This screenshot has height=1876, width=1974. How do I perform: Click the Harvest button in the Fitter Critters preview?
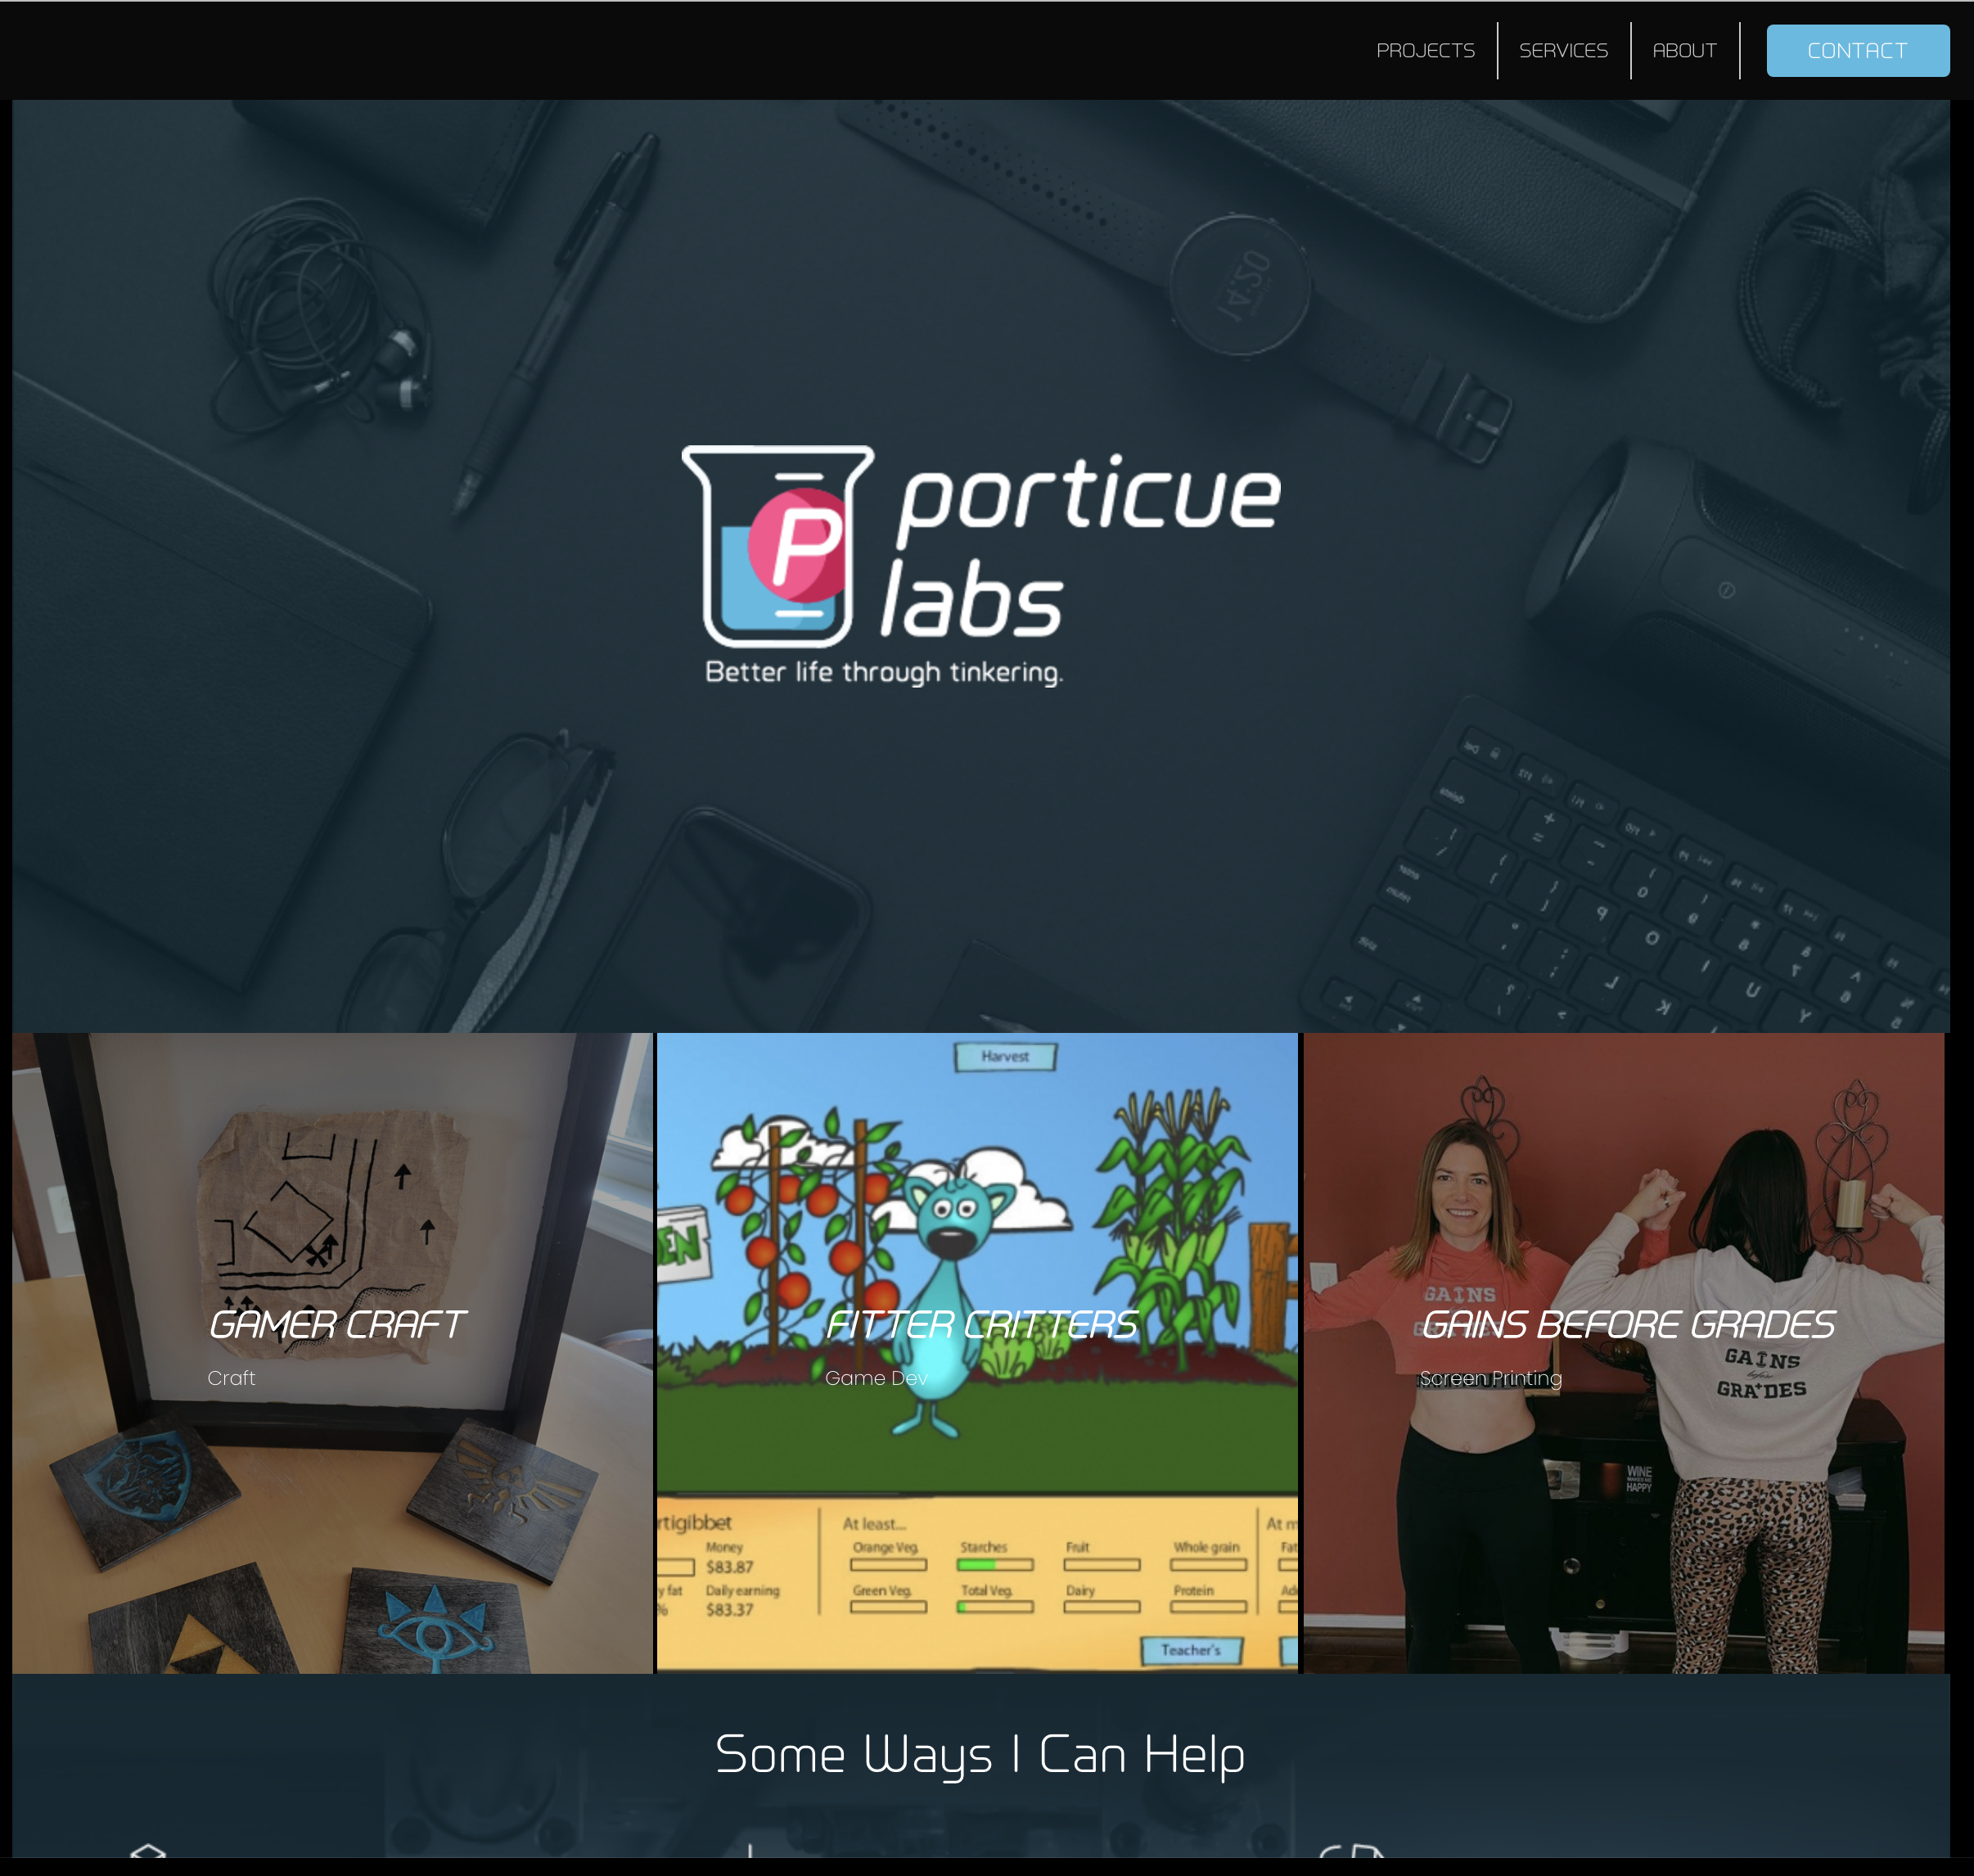pyautogui.click(x=1005, y=1056)
